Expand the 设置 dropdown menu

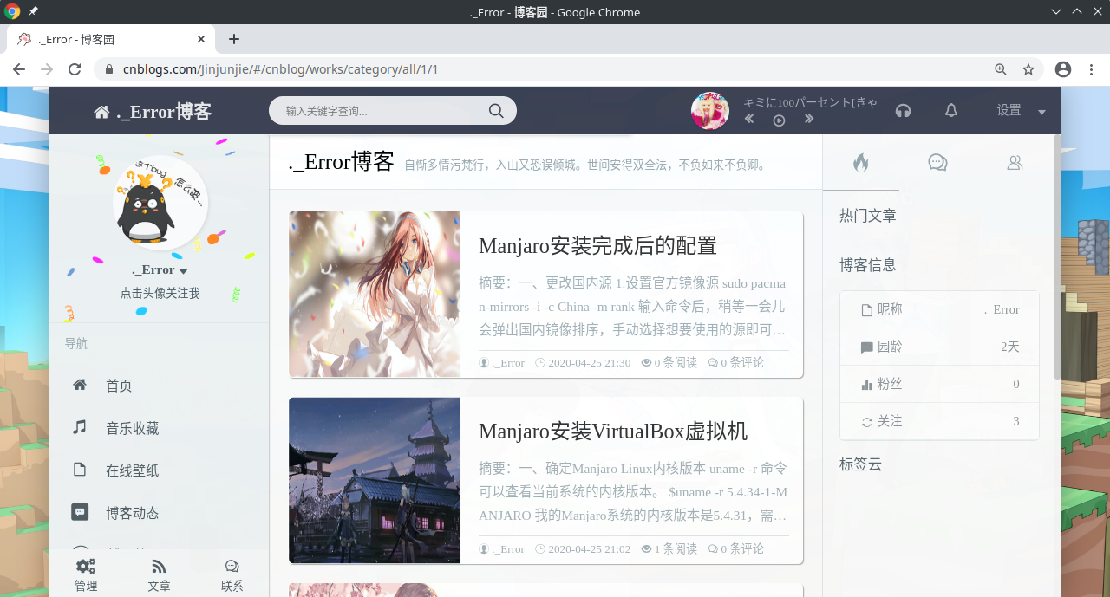click(1021, 110)
